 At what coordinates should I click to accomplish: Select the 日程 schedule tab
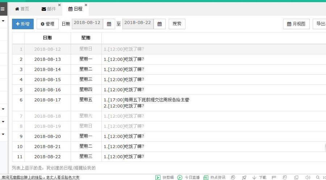coord(75,9)
